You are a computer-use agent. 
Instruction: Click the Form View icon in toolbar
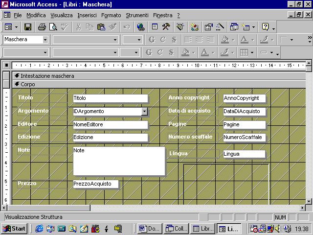point(8,27)
